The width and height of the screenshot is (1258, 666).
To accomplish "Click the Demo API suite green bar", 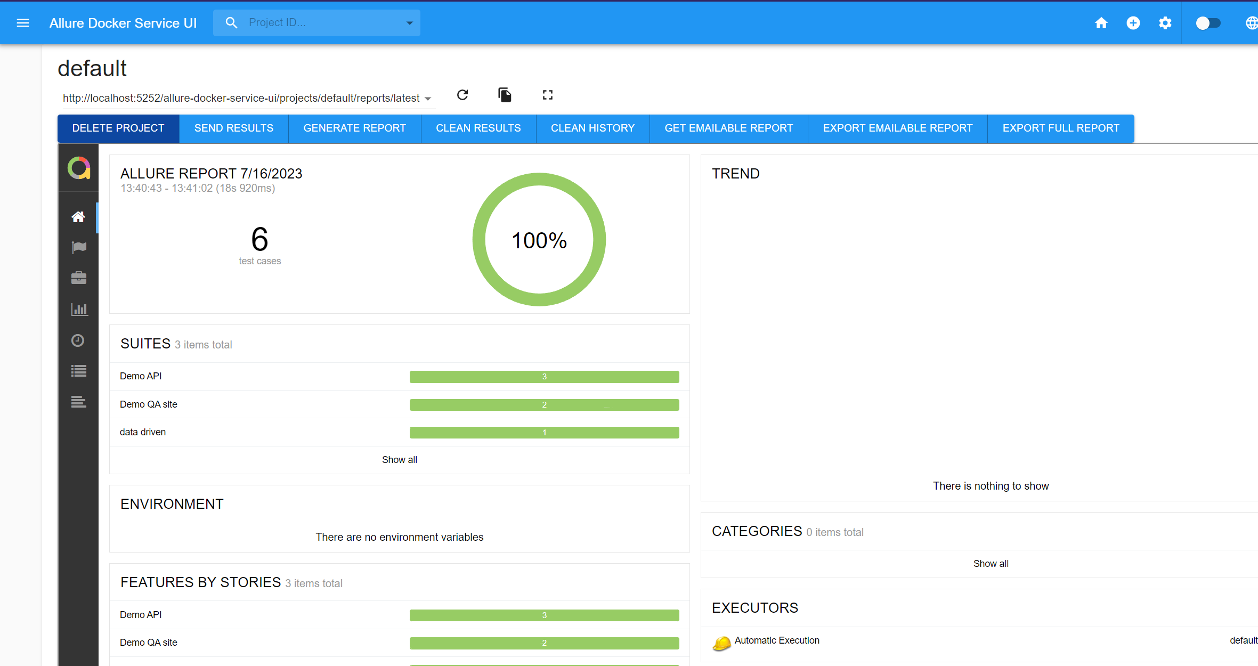I will pyautogui.click(x=544, y=377).
